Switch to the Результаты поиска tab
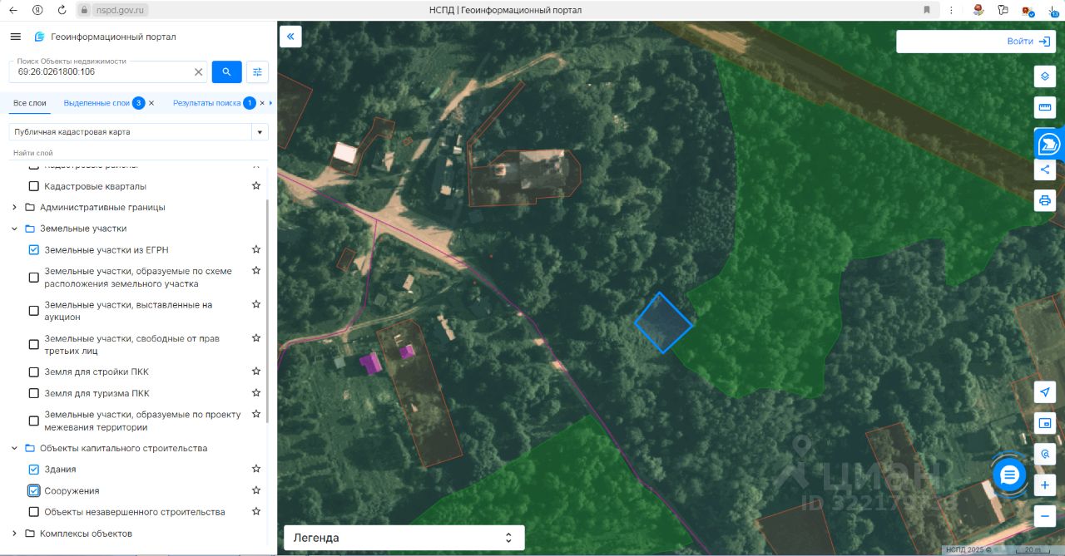 tap(206, 103)
